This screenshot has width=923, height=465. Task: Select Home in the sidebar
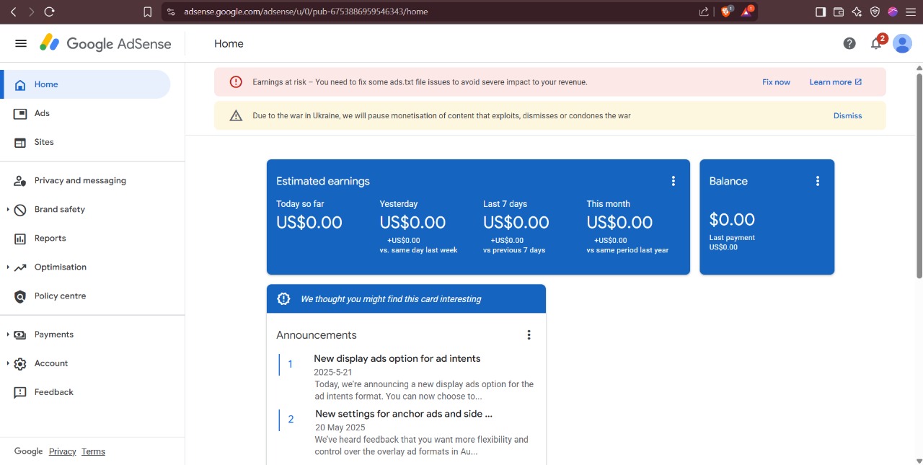[x=85, y=84]
